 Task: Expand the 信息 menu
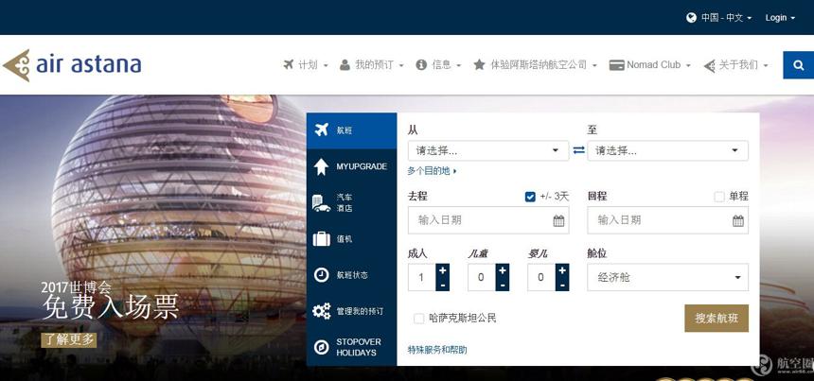coord(447,65)
